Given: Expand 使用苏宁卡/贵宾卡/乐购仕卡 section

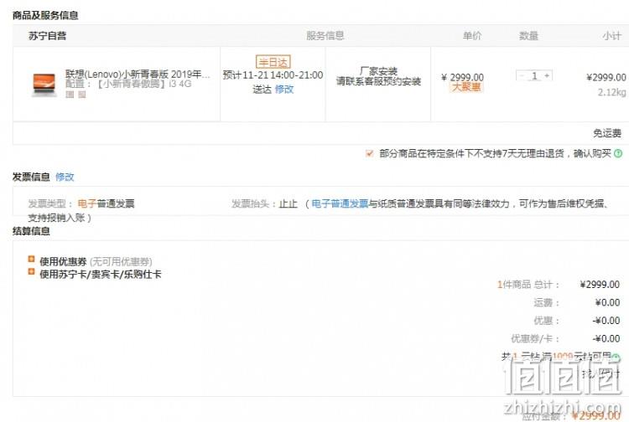Looking at the screenshot, I should click(31, 272).
